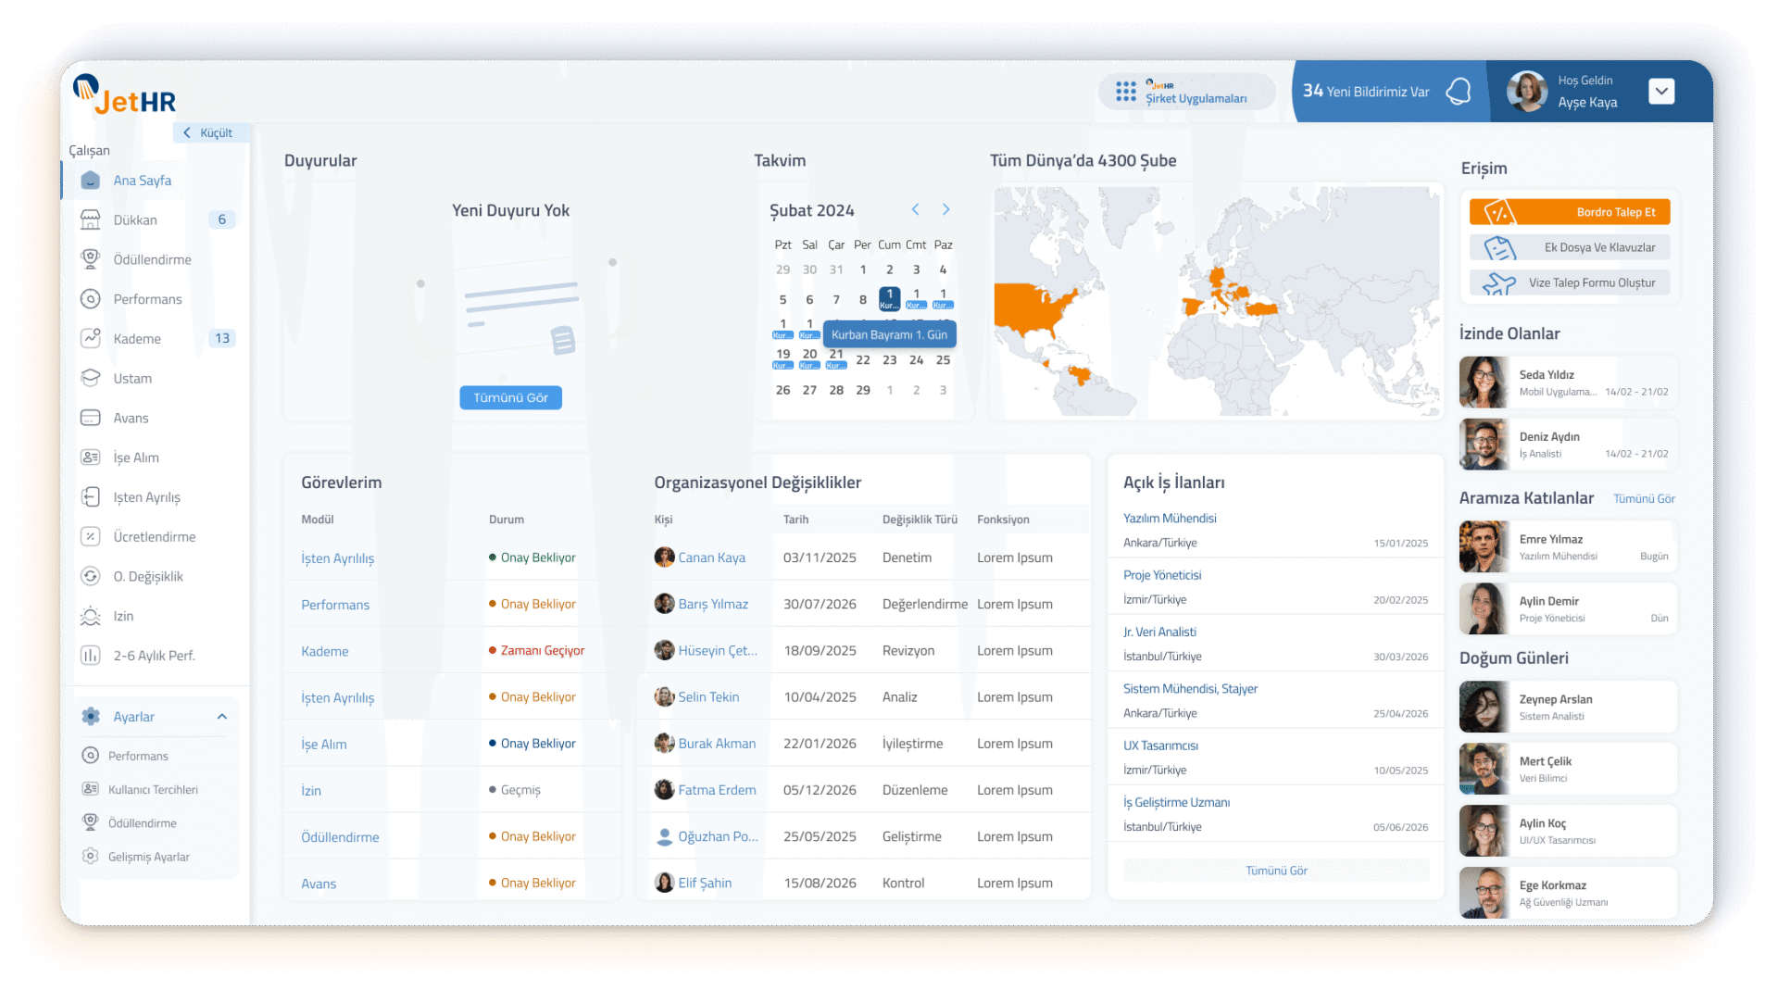Select the Ödüllendirme award icon in Çalışan menu
Viewport: 1778px width, 990px height.
[x=90, y=259]
